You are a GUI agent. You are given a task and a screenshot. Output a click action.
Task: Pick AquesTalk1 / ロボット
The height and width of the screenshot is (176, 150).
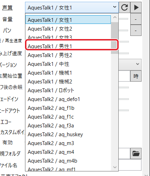(68, 90)
